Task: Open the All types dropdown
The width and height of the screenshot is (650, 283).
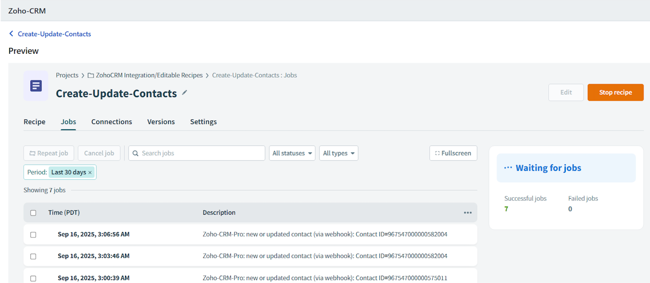Action: click(x=338, y=153)
